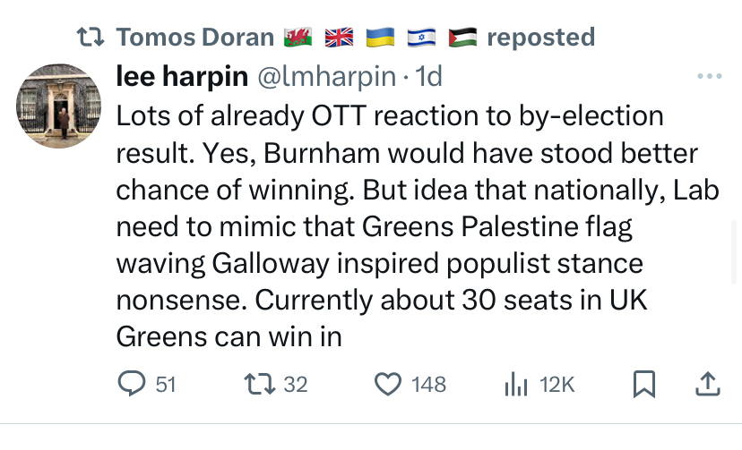Click the Palestine flag emoji before reposted
Image resolution: width=742 pixels, height=450 pixels.
point(462,38)
